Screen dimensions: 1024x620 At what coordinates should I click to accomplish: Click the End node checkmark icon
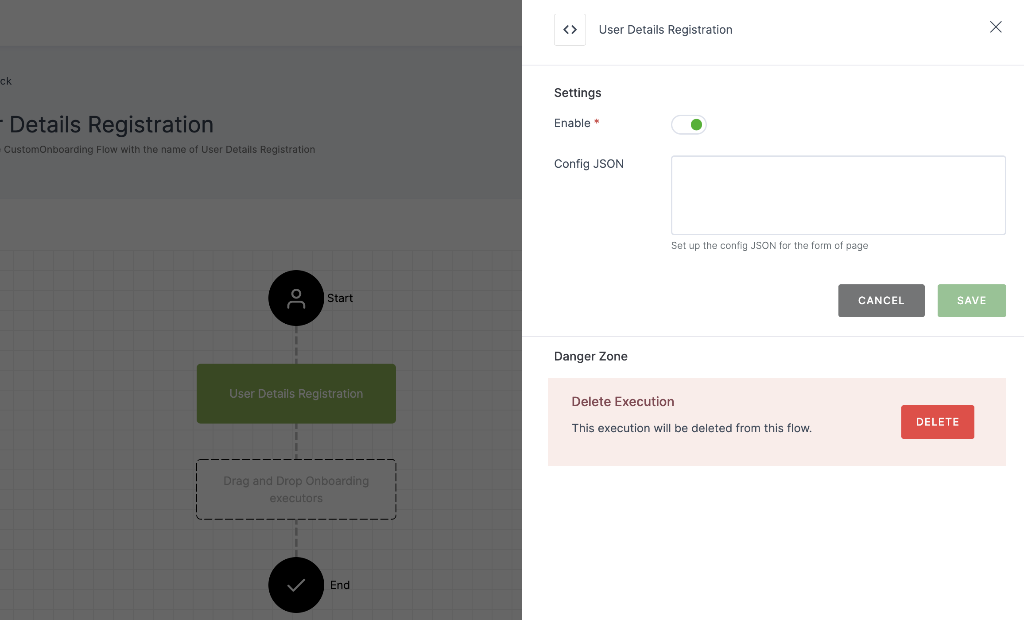point(296,585)
